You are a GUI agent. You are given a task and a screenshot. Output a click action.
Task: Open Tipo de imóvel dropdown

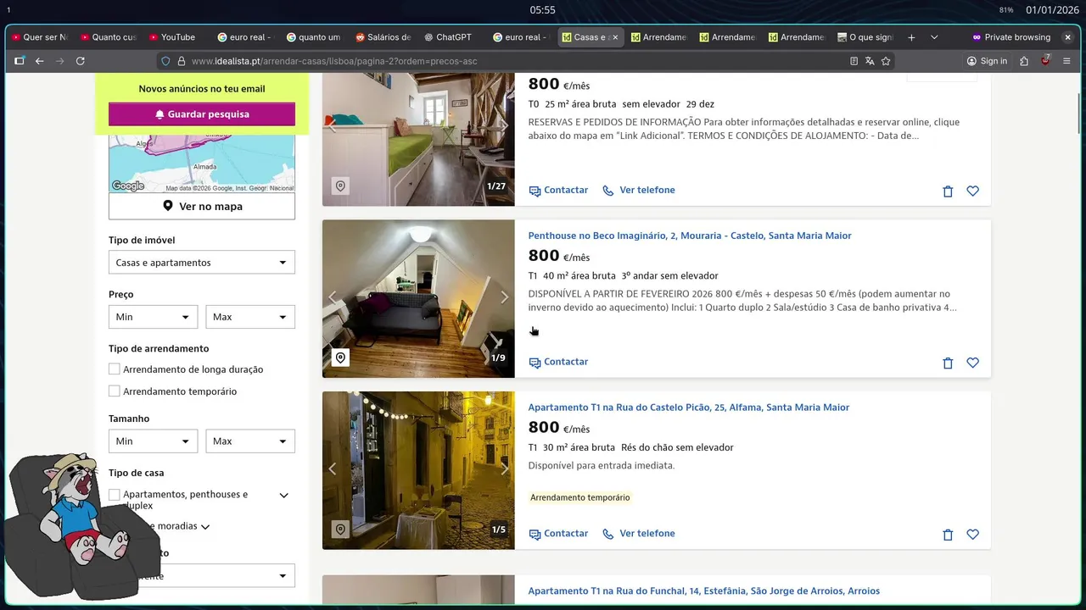coord(202,263)
